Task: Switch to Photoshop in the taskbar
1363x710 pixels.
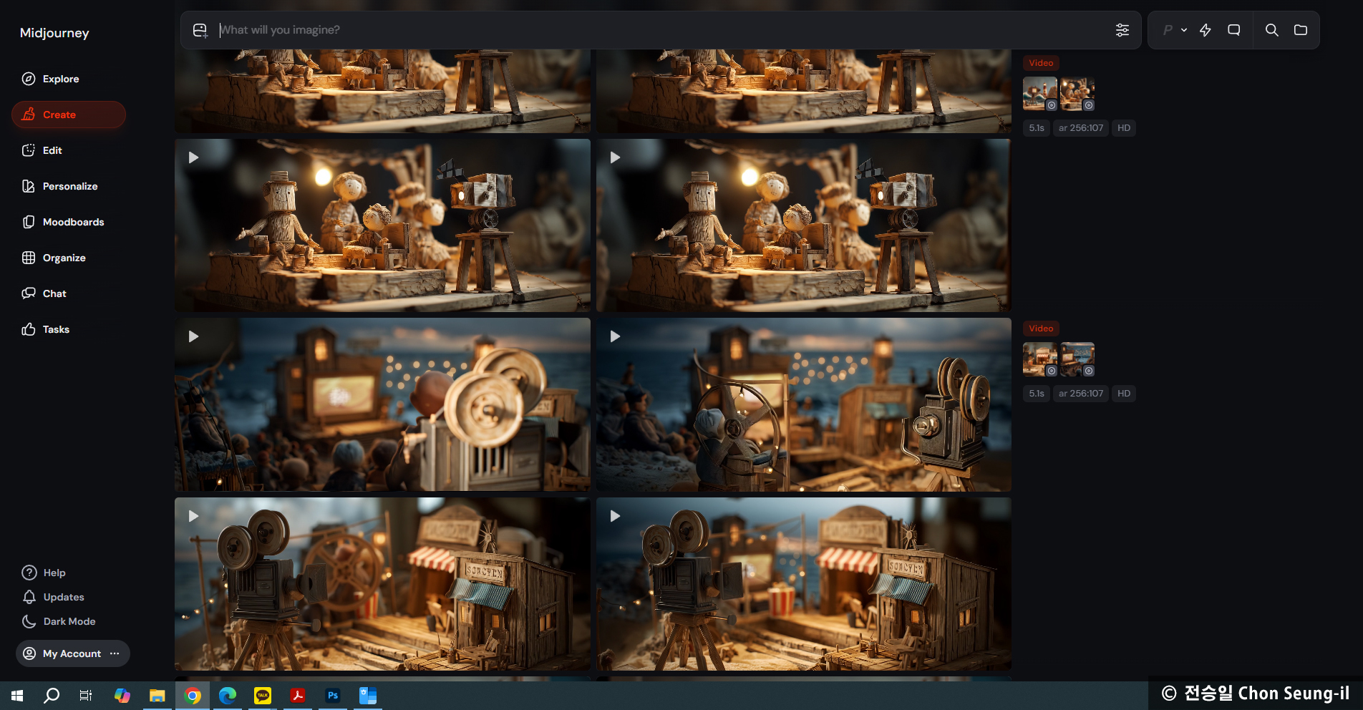Action: tap(333, 696)
